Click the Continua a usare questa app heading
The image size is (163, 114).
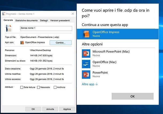[x=105, y=25]
